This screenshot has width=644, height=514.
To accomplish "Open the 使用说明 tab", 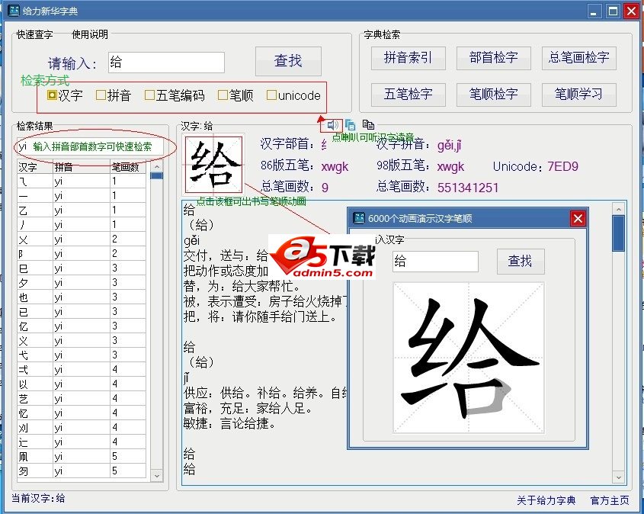I will (90, 34).
